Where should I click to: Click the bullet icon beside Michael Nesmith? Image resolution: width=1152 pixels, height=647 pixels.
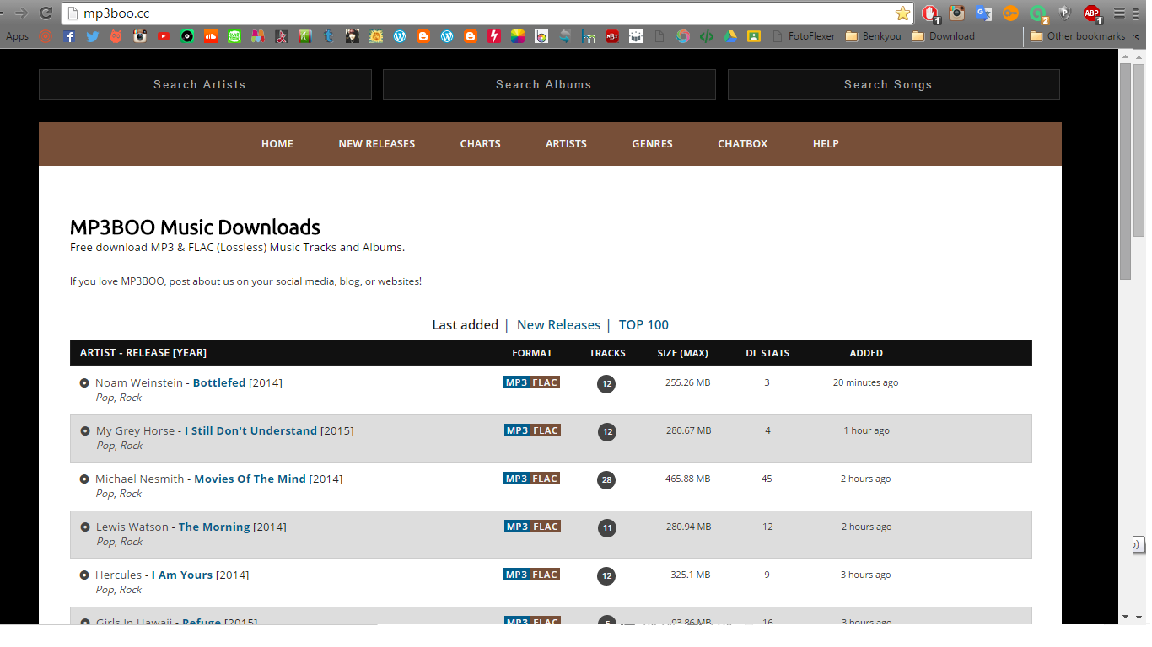click(84, 479)
